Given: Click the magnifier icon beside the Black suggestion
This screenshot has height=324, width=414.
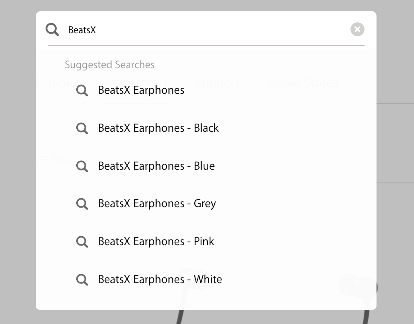Looking at the screenshot, I should click(x=82, y=128).
